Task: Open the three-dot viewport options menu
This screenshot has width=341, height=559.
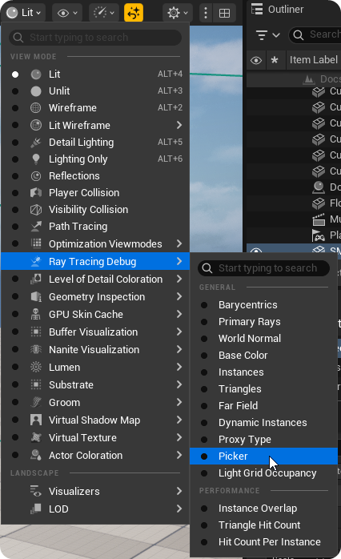Action: [x=205, y=13]
